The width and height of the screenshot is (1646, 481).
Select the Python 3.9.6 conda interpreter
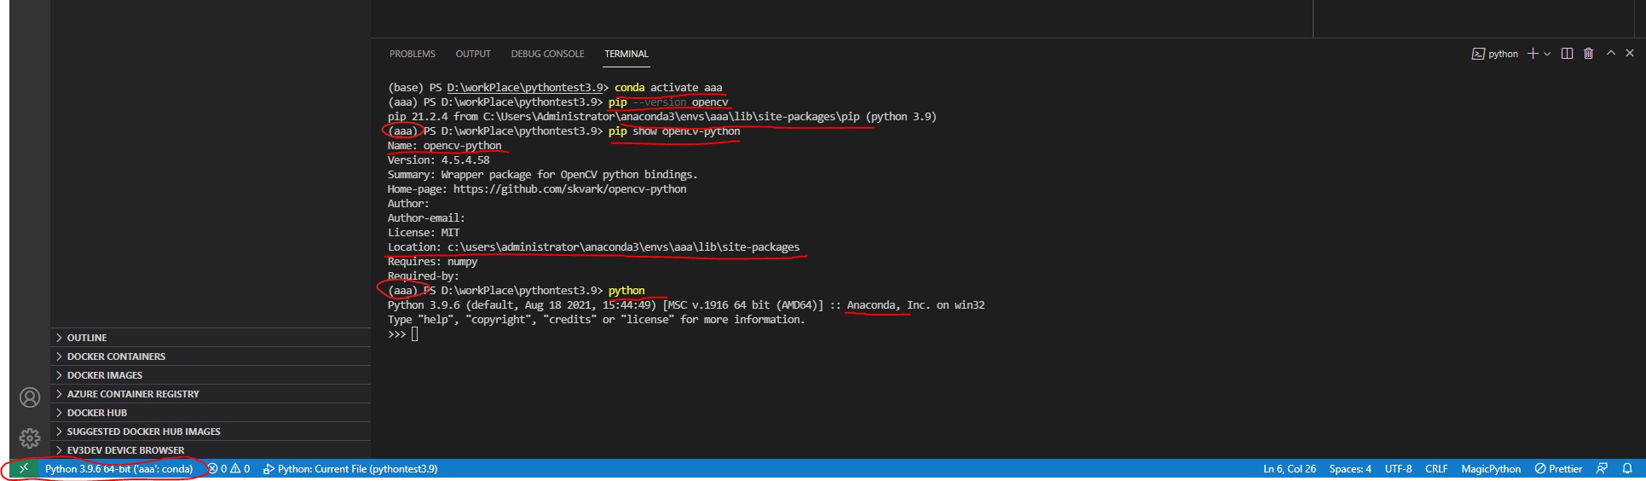[119, 468]
